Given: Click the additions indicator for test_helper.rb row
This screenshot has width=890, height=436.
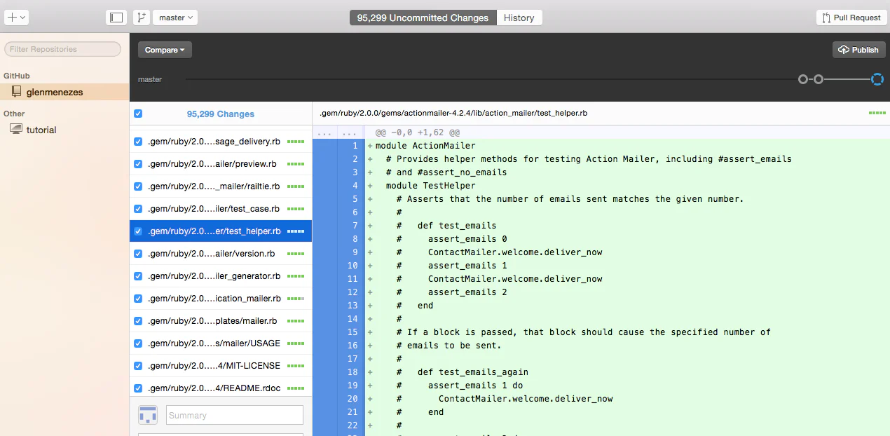Looking at the screenshot, I should click(x=296, y=231).
